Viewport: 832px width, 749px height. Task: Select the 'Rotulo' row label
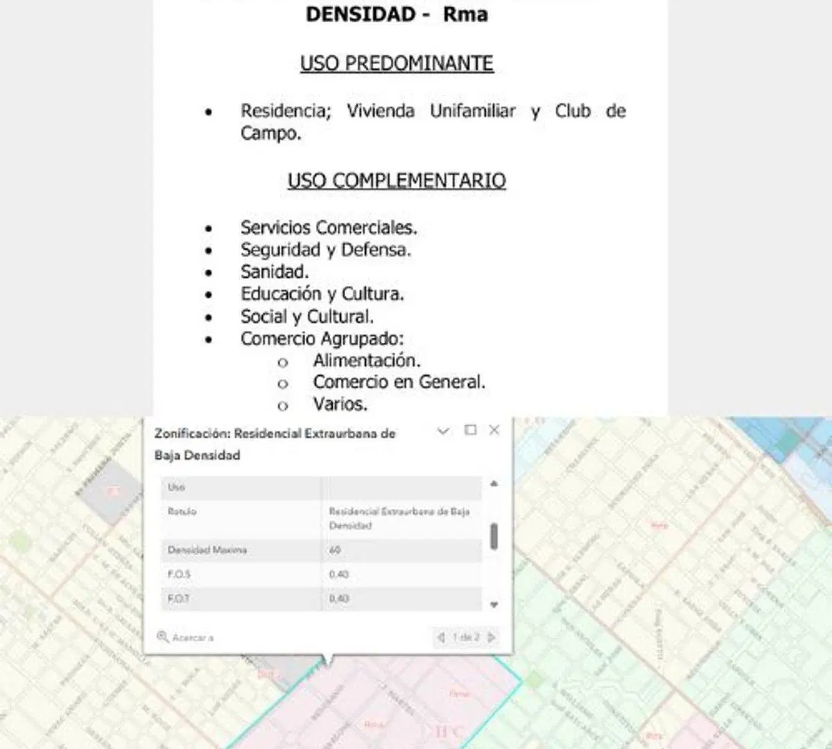tap(182, 511)
